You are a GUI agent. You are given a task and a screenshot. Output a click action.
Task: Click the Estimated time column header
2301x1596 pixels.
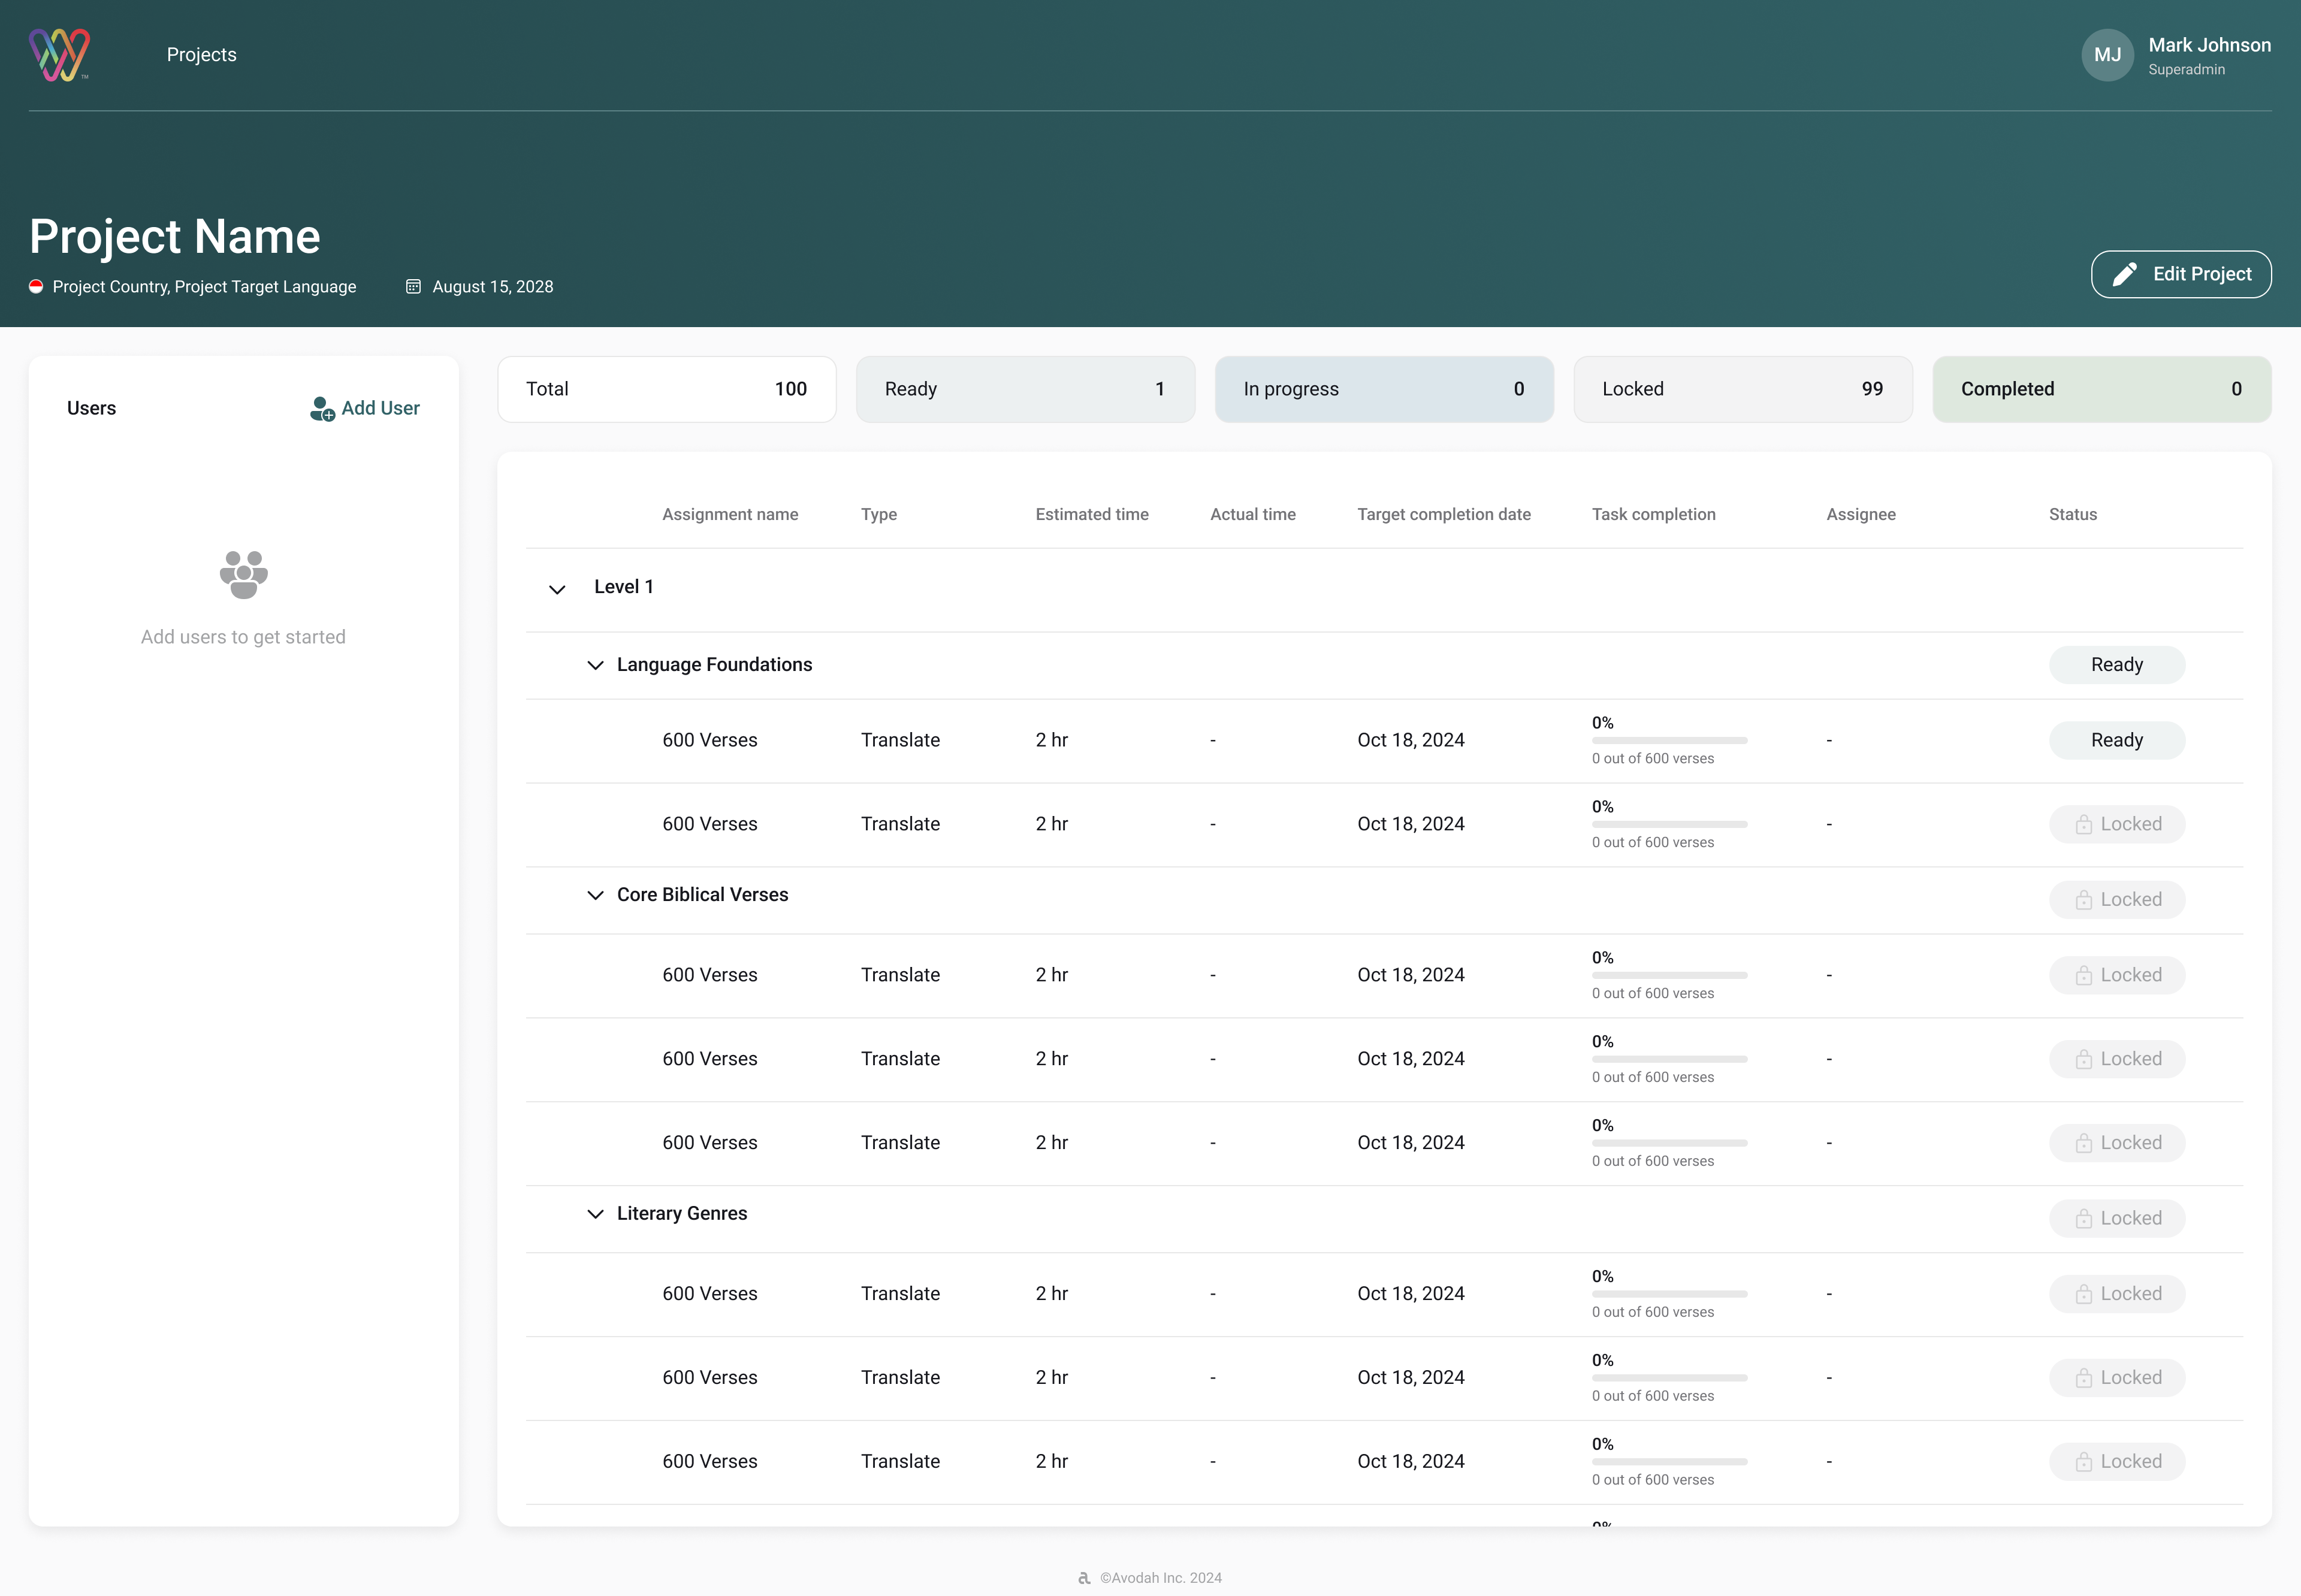[x=1092, y=514]
